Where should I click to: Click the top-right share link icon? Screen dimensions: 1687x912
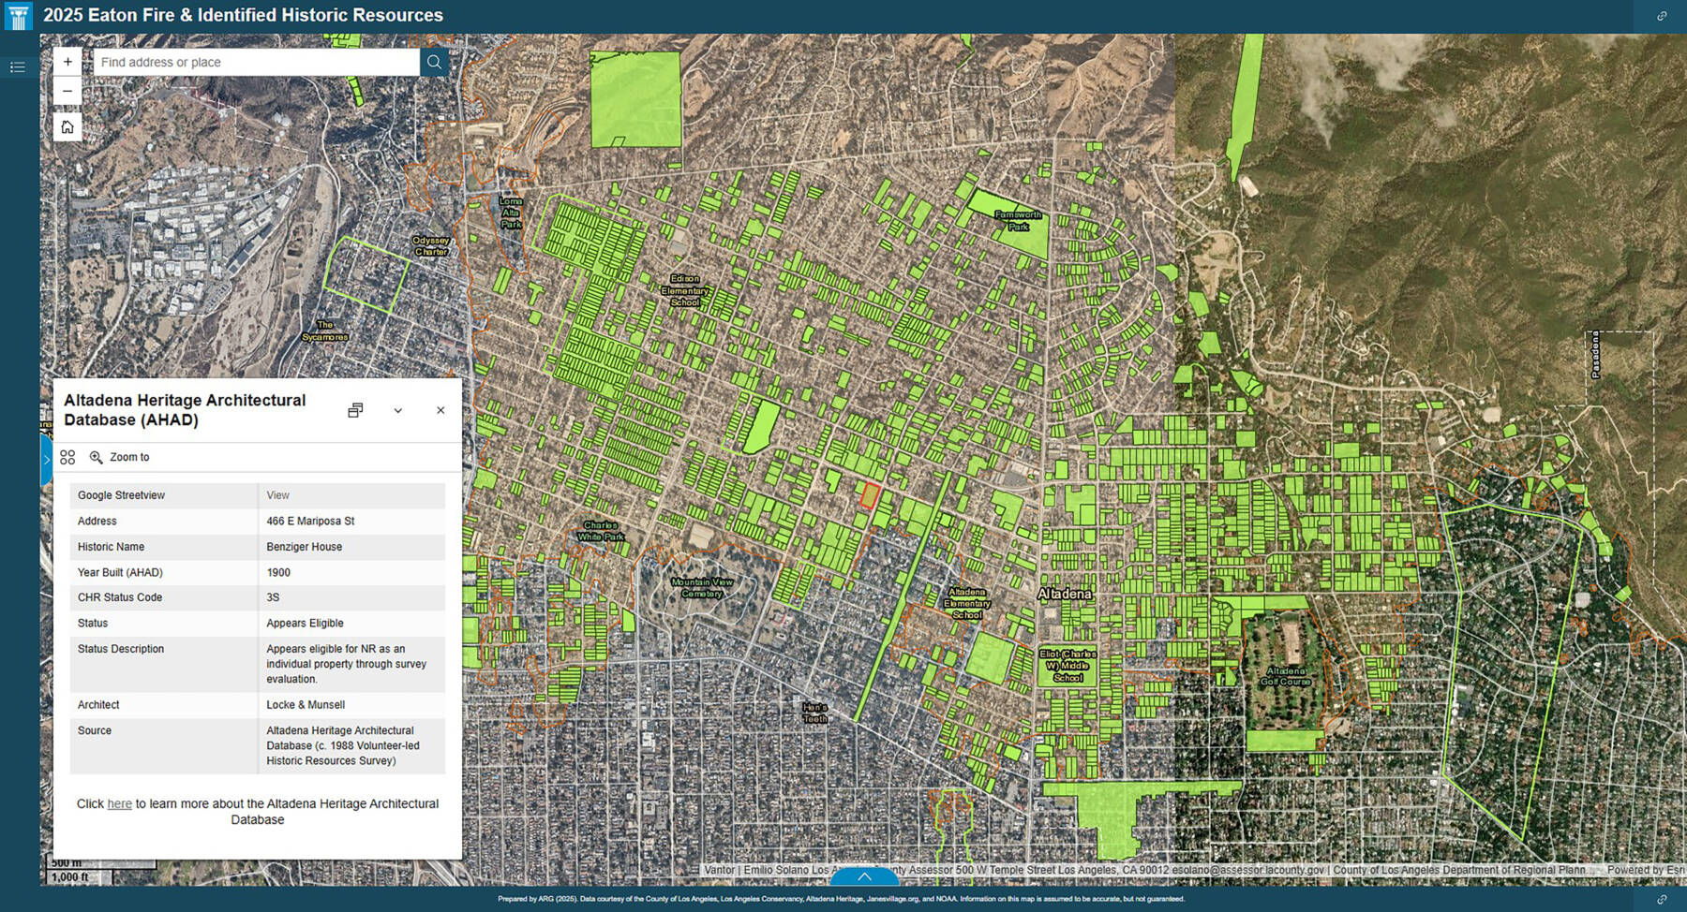1662,16
